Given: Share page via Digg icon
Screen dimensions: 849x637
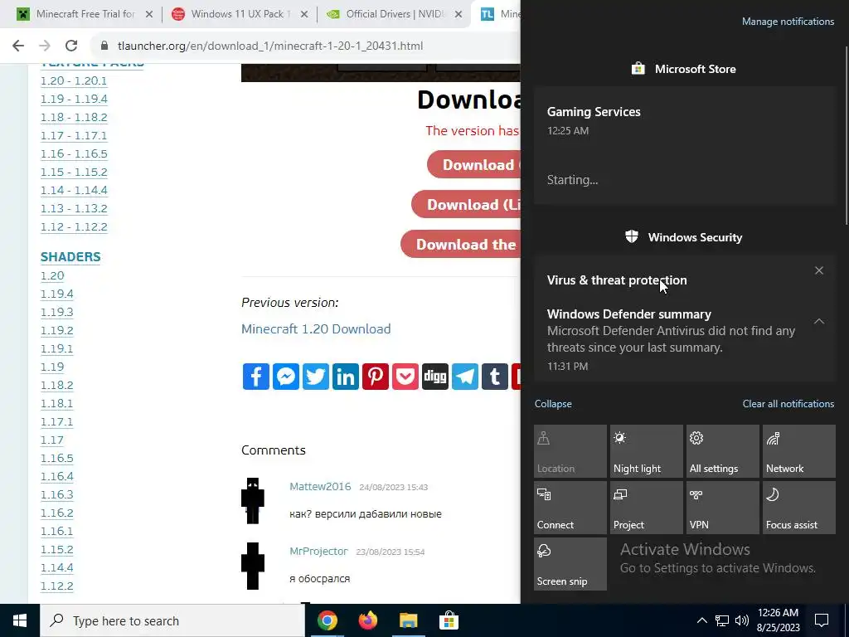Looking at the screenshot, I should click(434, 377).
